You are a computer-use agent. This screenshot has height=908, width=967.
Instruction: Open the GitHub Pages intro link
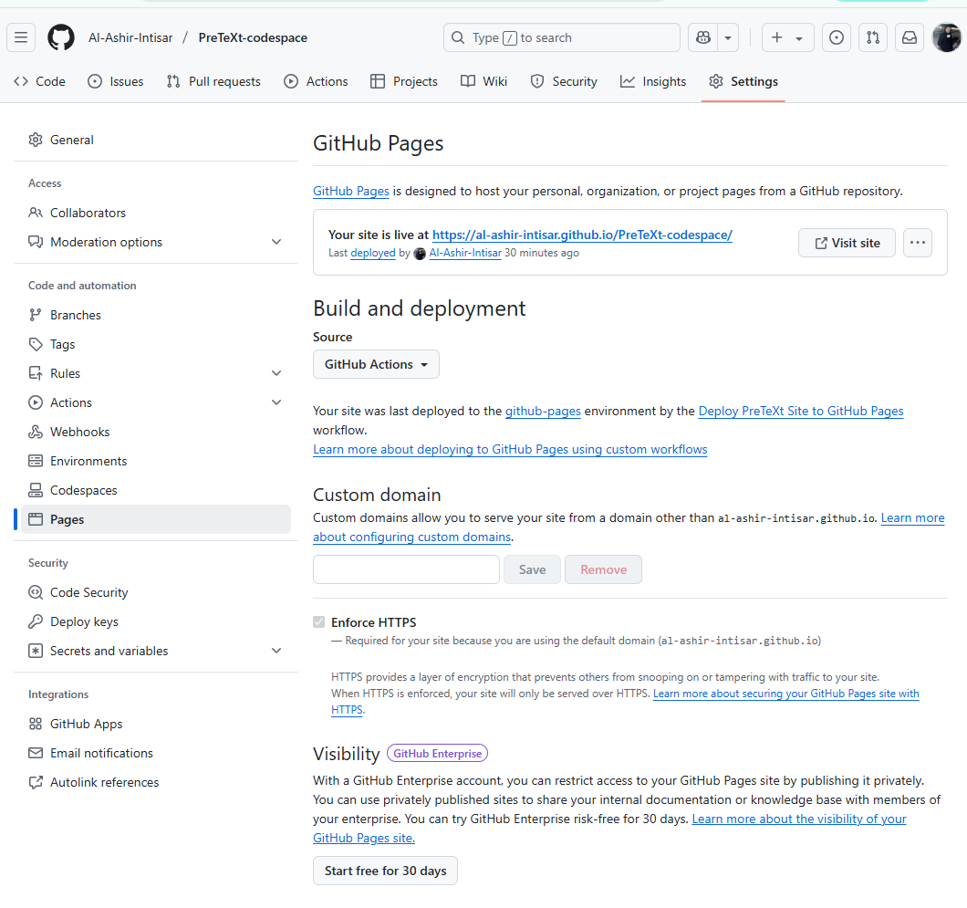click(351, 192)
